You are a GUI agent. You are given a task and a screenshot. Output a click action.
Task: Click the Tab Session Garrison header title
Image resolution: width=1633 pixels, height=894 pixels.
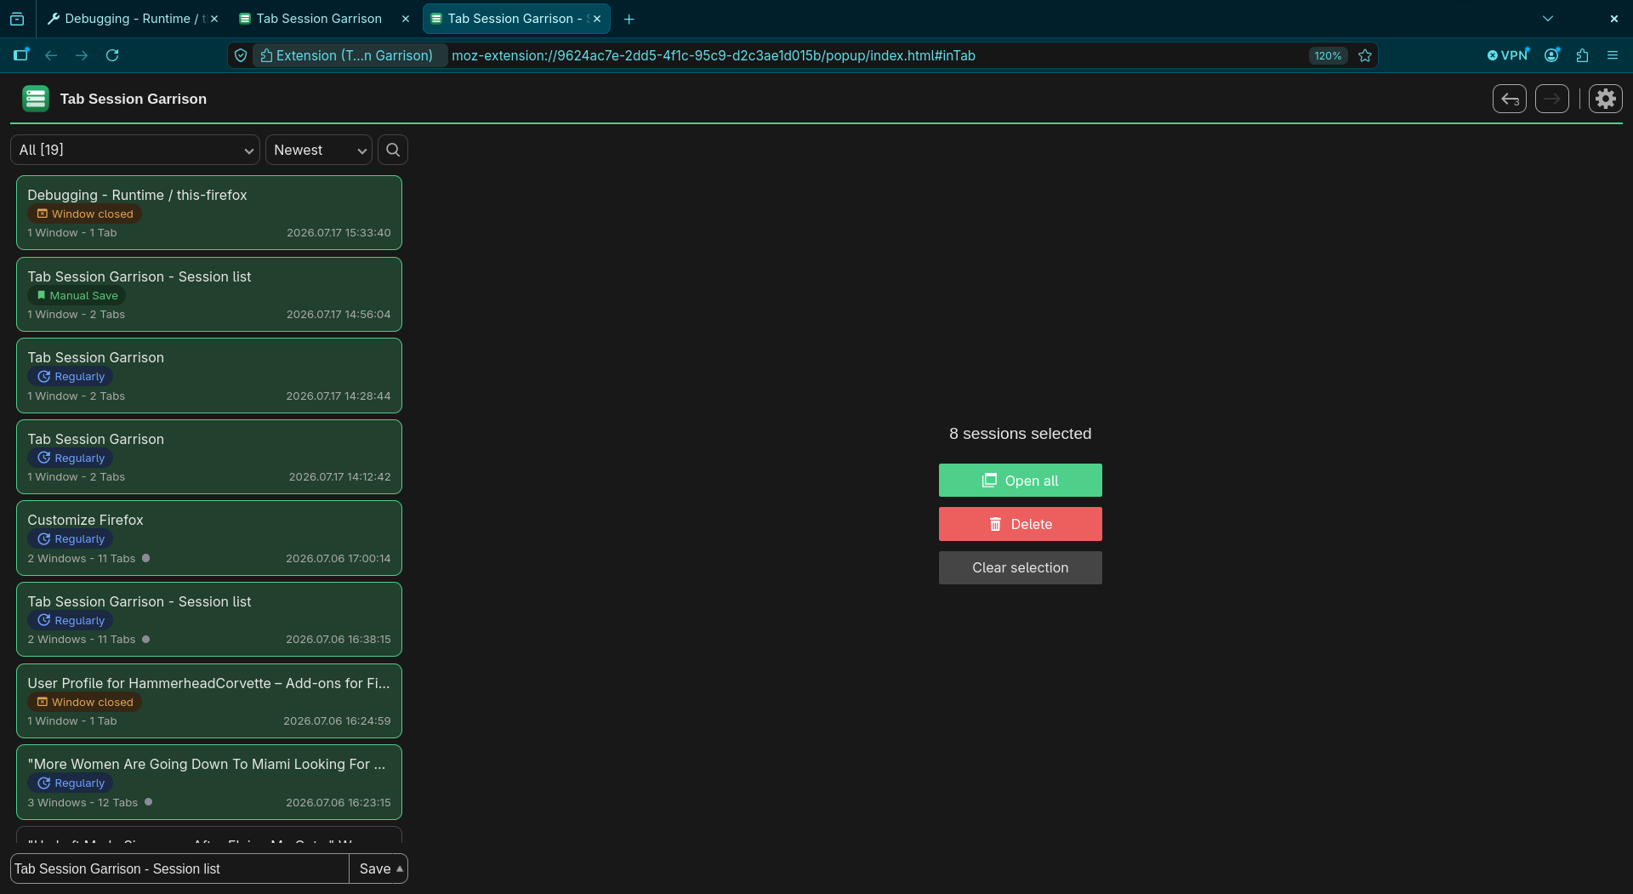coord(134,99)
